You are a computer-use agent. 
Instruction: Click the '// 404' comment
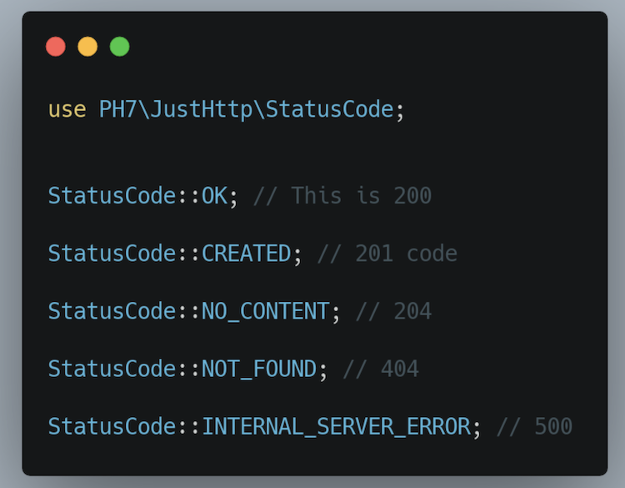pos(381,369)
